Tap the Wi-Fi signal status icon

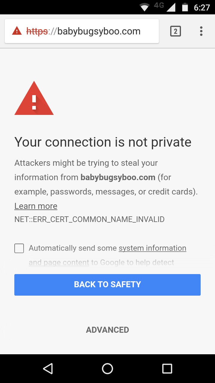pos(145,7)
